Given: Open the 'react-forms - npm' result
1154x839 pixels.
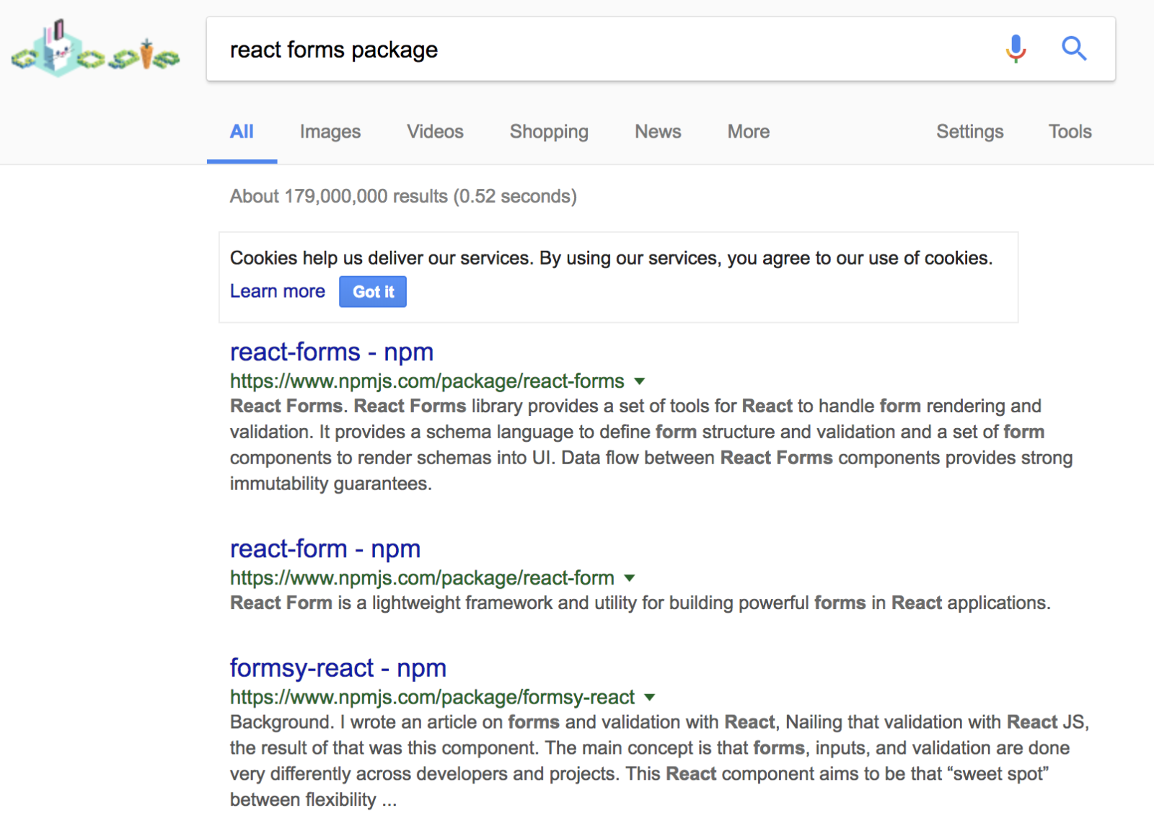Looking at the screenshot, I should (x=332, y=352).
